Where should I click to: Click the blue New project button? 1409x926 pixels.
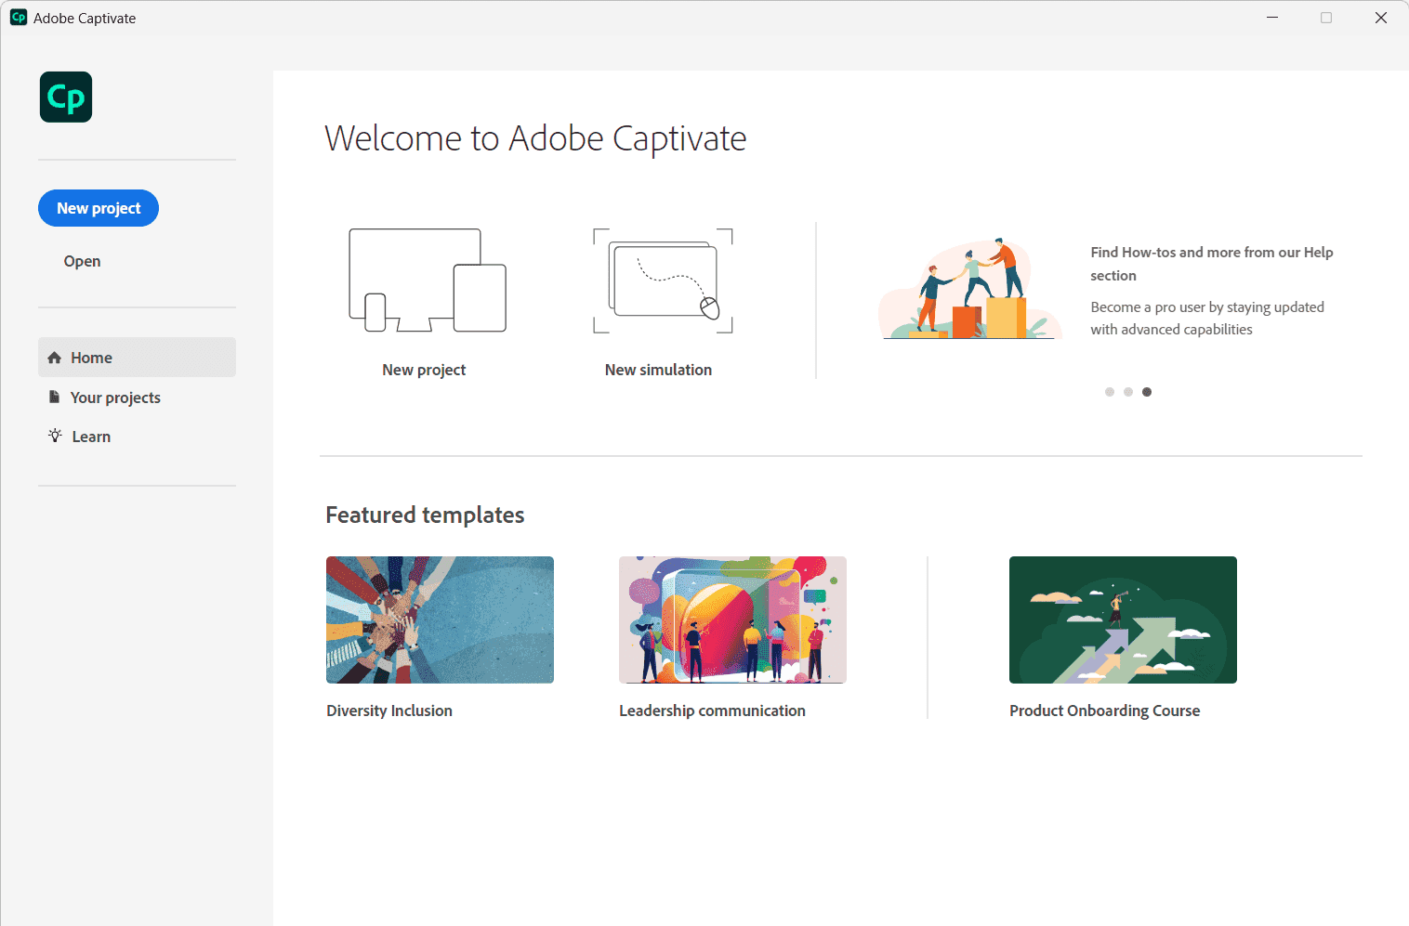pyautogui.click(x=99, y=208)
